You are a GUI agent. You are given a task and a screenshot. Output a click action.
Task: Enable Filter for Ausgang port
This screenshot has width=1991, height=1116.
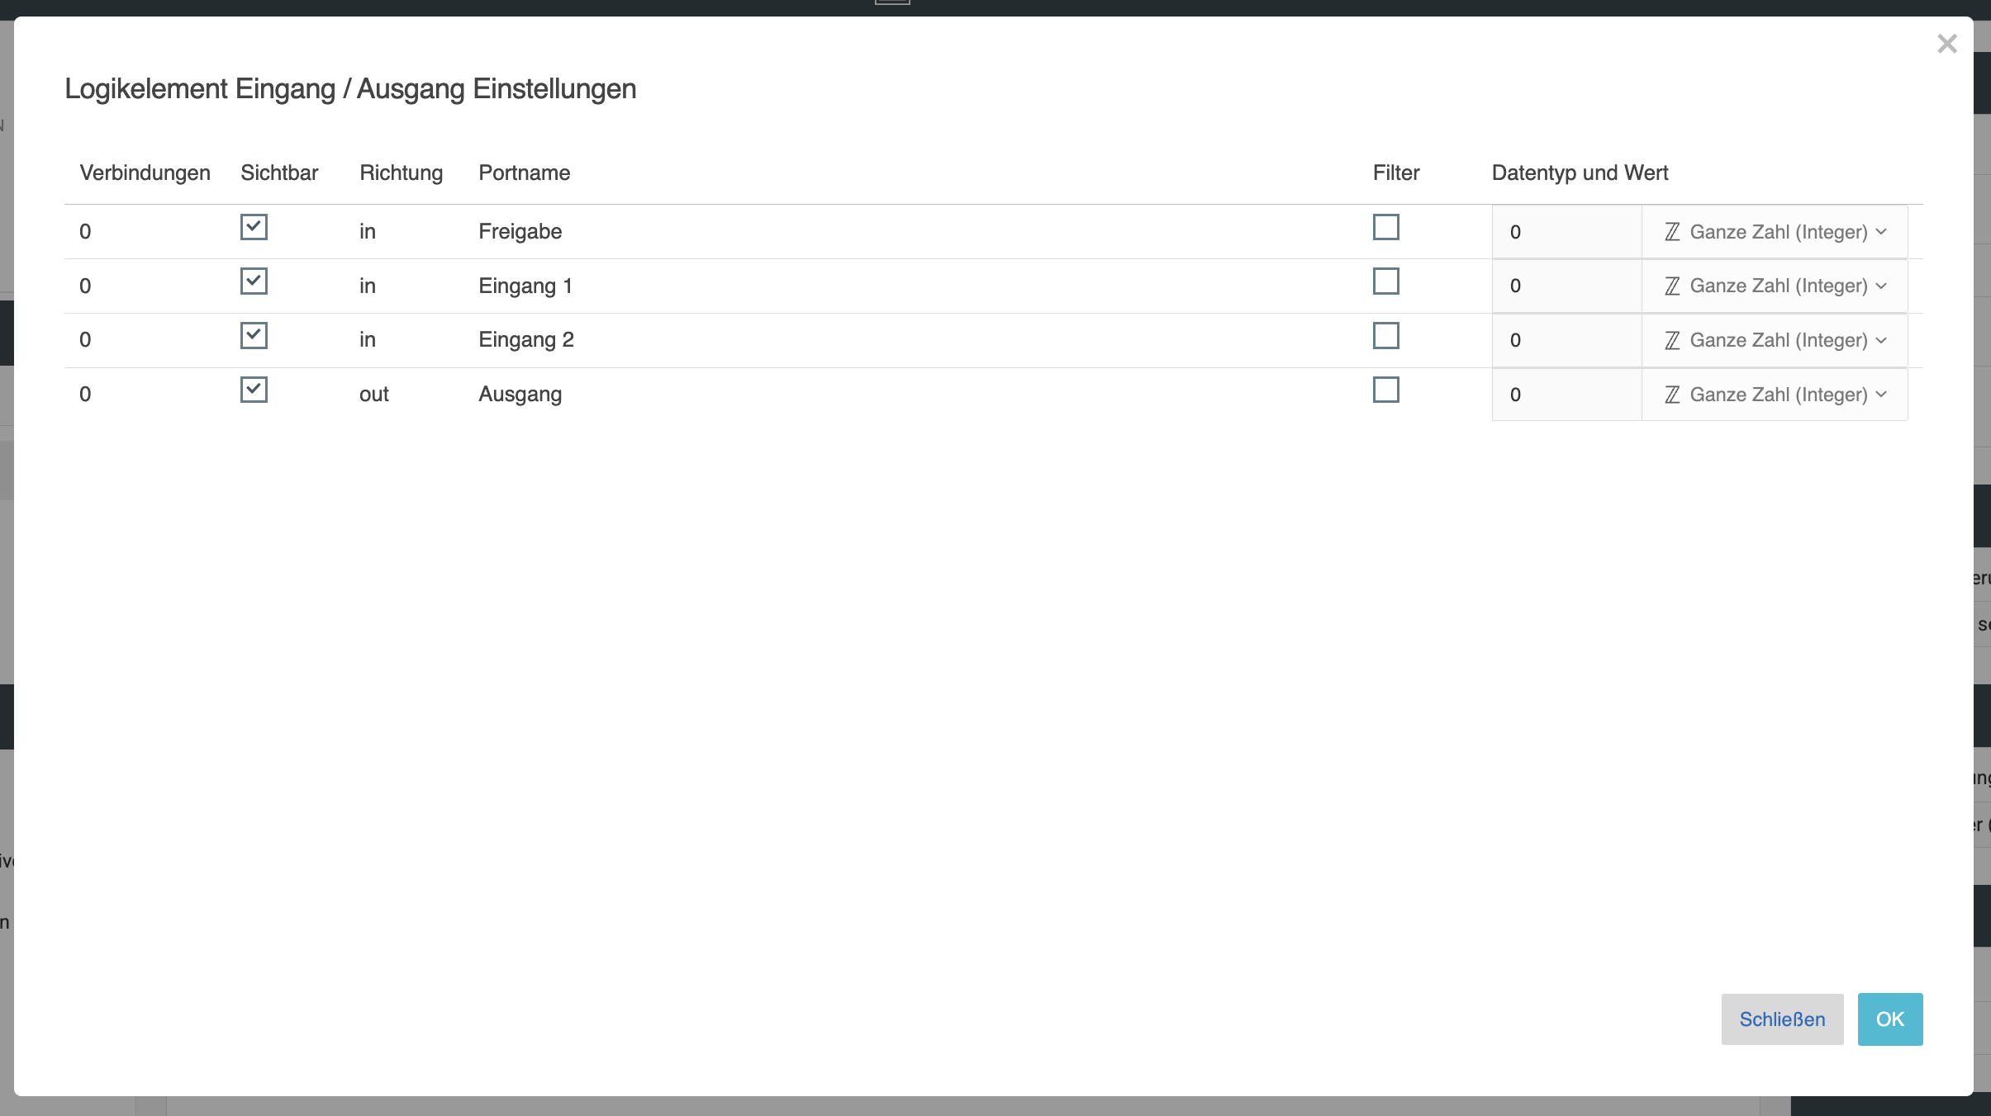point(1385,390)
